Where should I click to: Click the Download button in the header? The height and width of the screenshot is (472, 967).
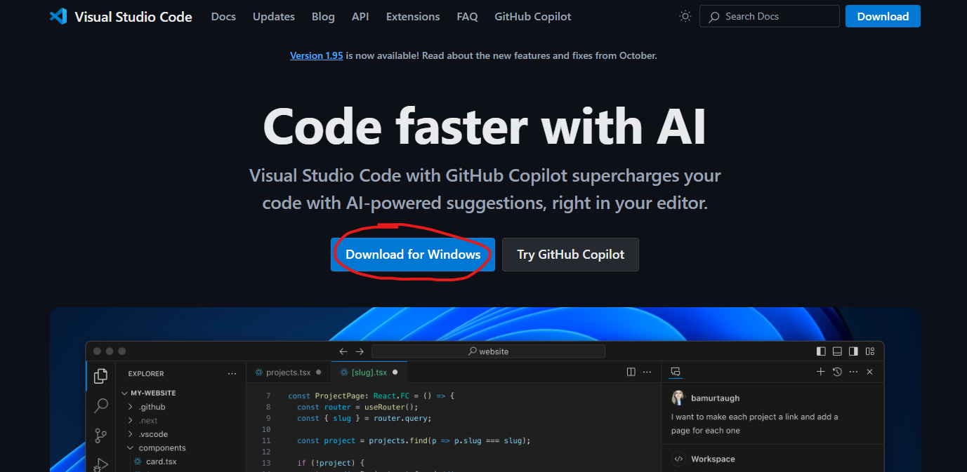pyautogui.click(x=883, y=16)
